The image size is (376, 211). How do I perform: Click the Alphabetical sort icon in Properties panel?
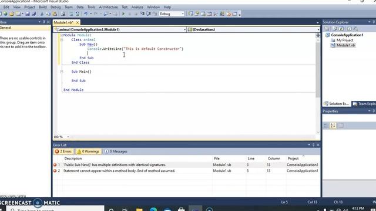(333, 125)
